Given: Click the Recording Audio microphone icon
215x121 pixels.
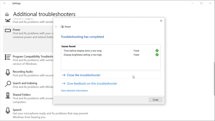Looking at the screenshot, I should point(8,73).
